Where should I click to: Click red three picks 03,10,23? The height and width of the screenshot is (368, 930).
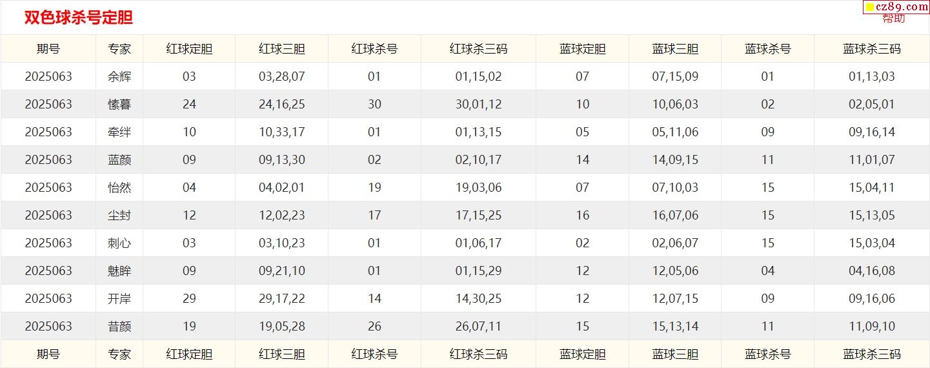pyautogui.click(x=281, y=243)
